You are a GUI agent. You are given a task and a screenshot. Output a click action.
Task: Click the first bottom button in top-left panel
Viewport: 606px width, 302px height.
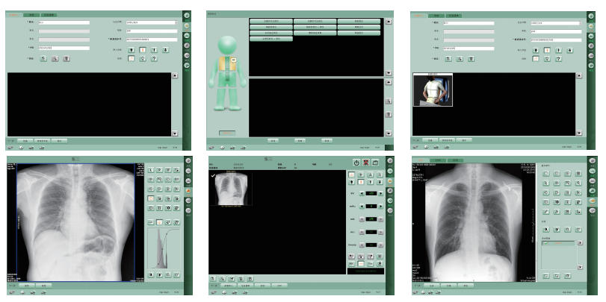(25, 141)
